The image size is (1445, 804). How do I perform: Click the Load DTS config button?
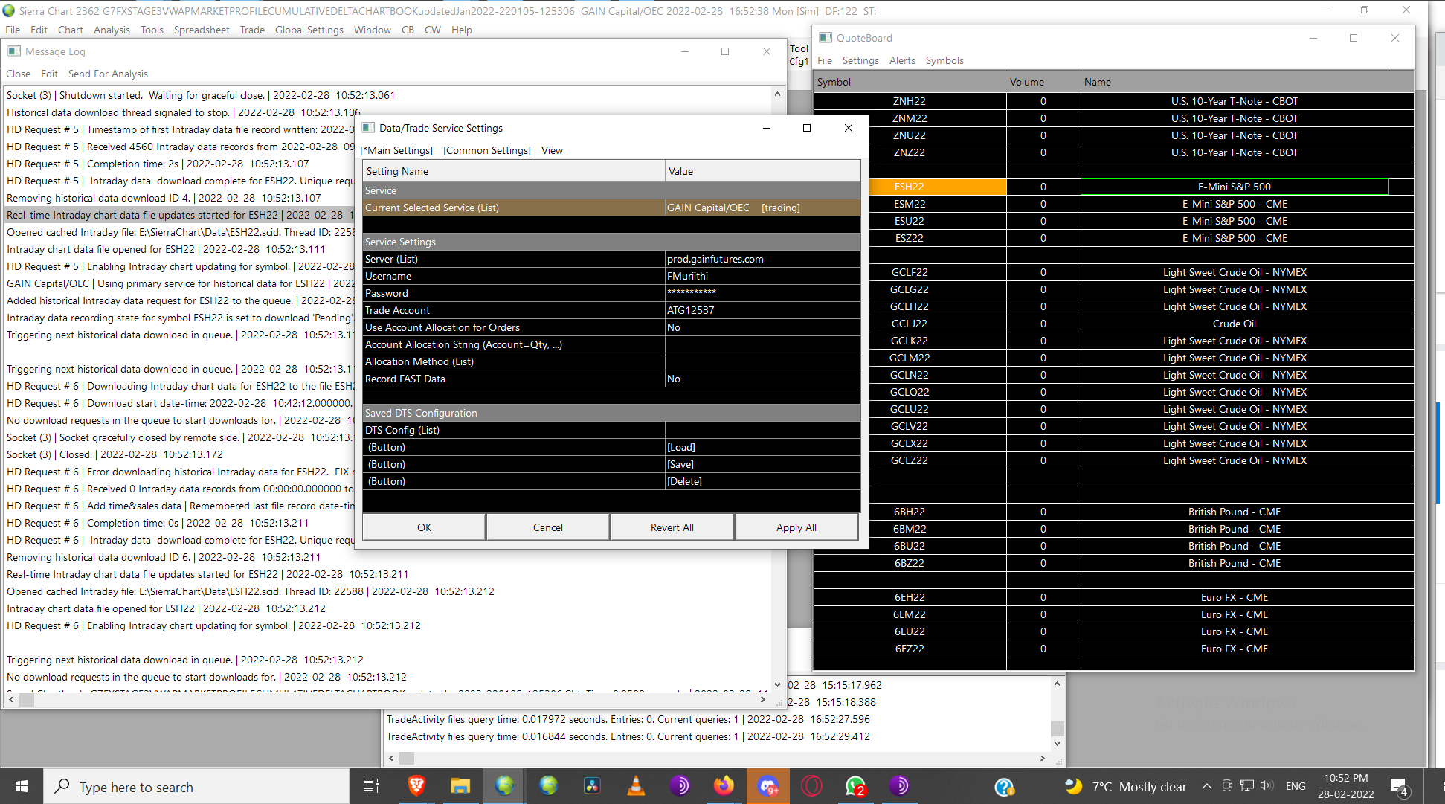[x=681, y=447]
